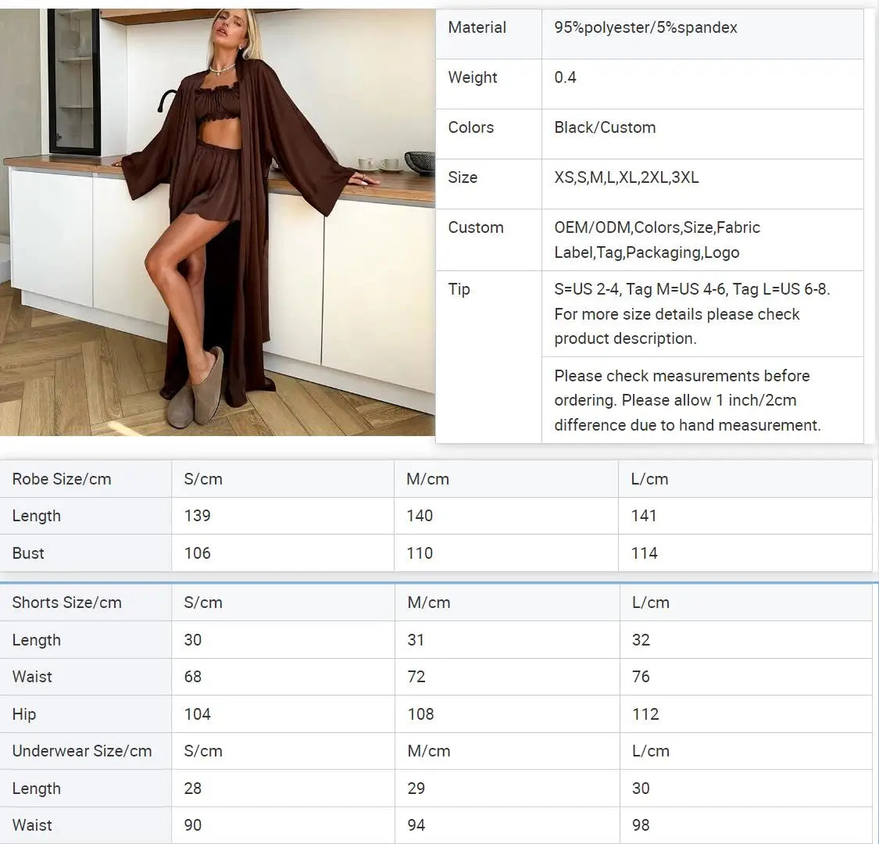Image resolution: width=879 pixels, height=844 pixels.
Task: Select robe Length value 140
Action: (x=420, y=516)
